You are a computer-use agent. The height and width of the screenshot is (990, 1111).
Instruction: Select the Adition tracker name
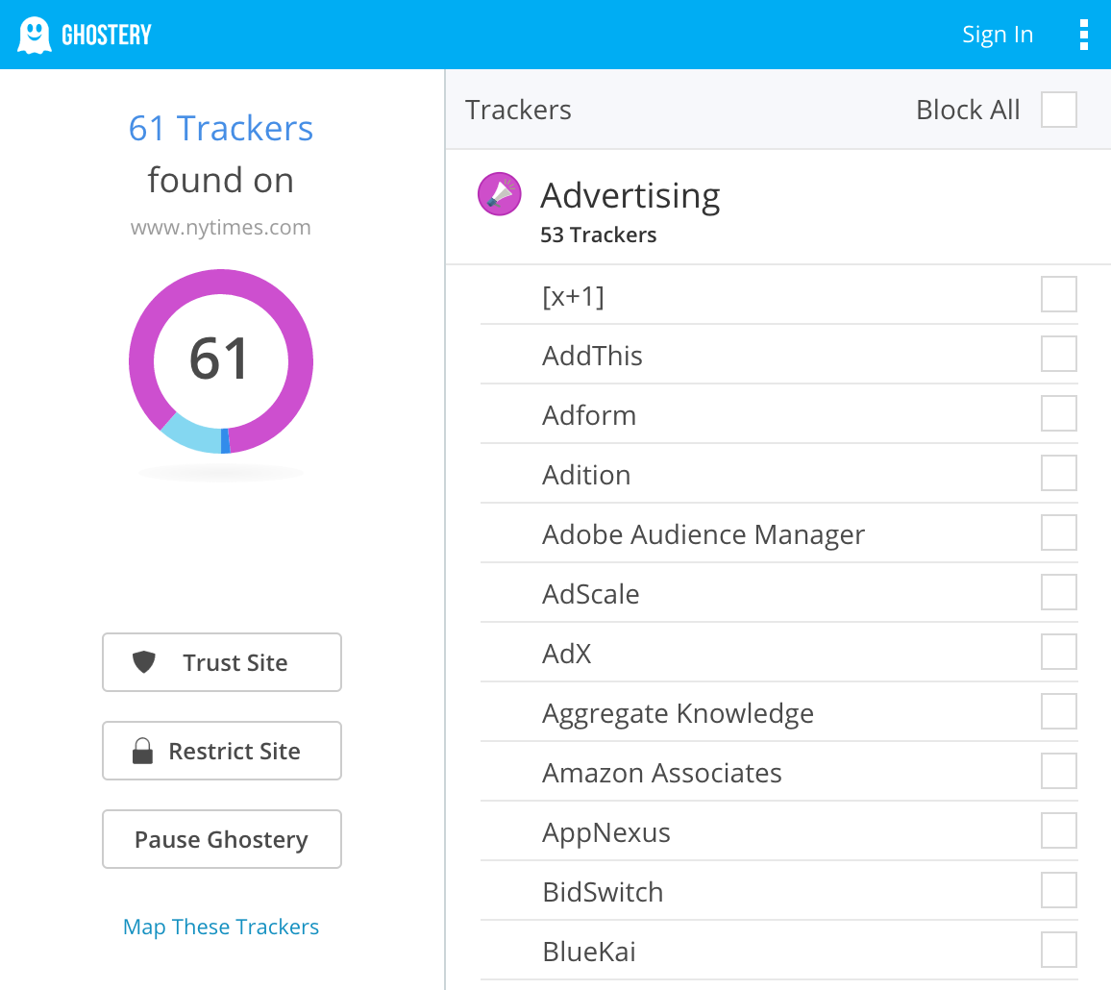coord(586,475)
